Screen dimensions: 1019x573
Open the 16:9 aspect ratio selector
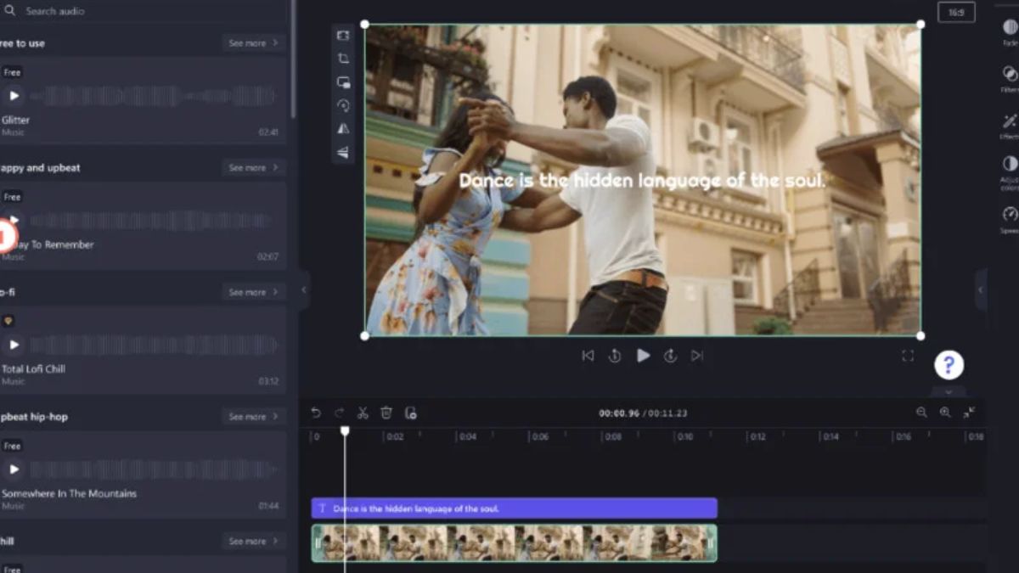pos(958,14)
